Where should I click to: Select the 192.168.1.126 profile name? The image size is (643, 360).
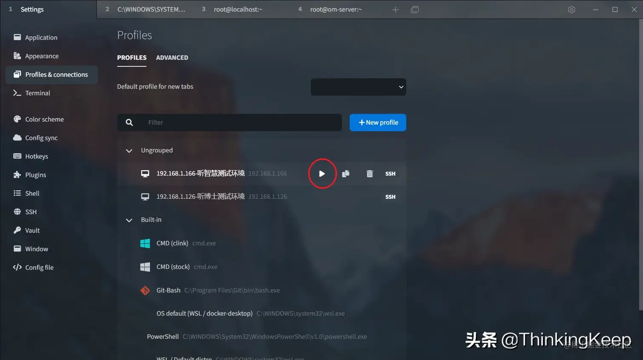point(200,196)
